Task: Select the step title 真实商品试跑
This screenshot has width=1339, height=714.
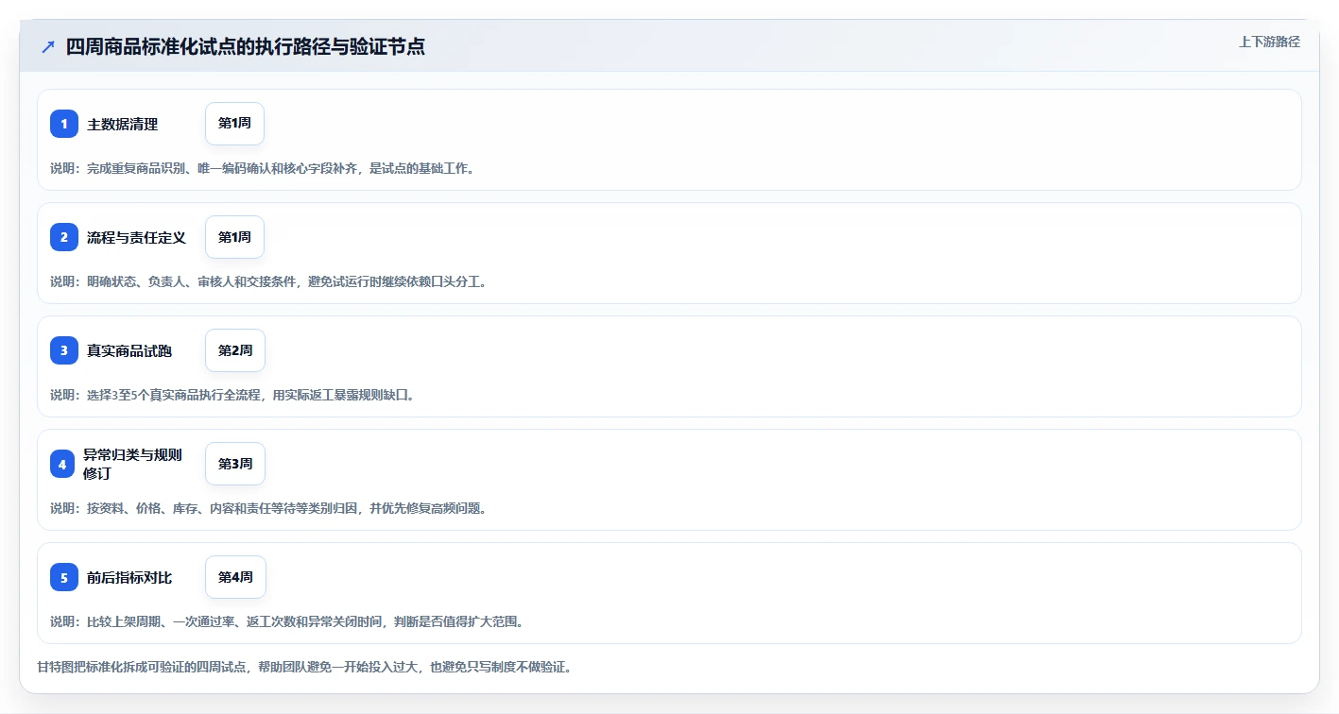Action: point(129,350)
